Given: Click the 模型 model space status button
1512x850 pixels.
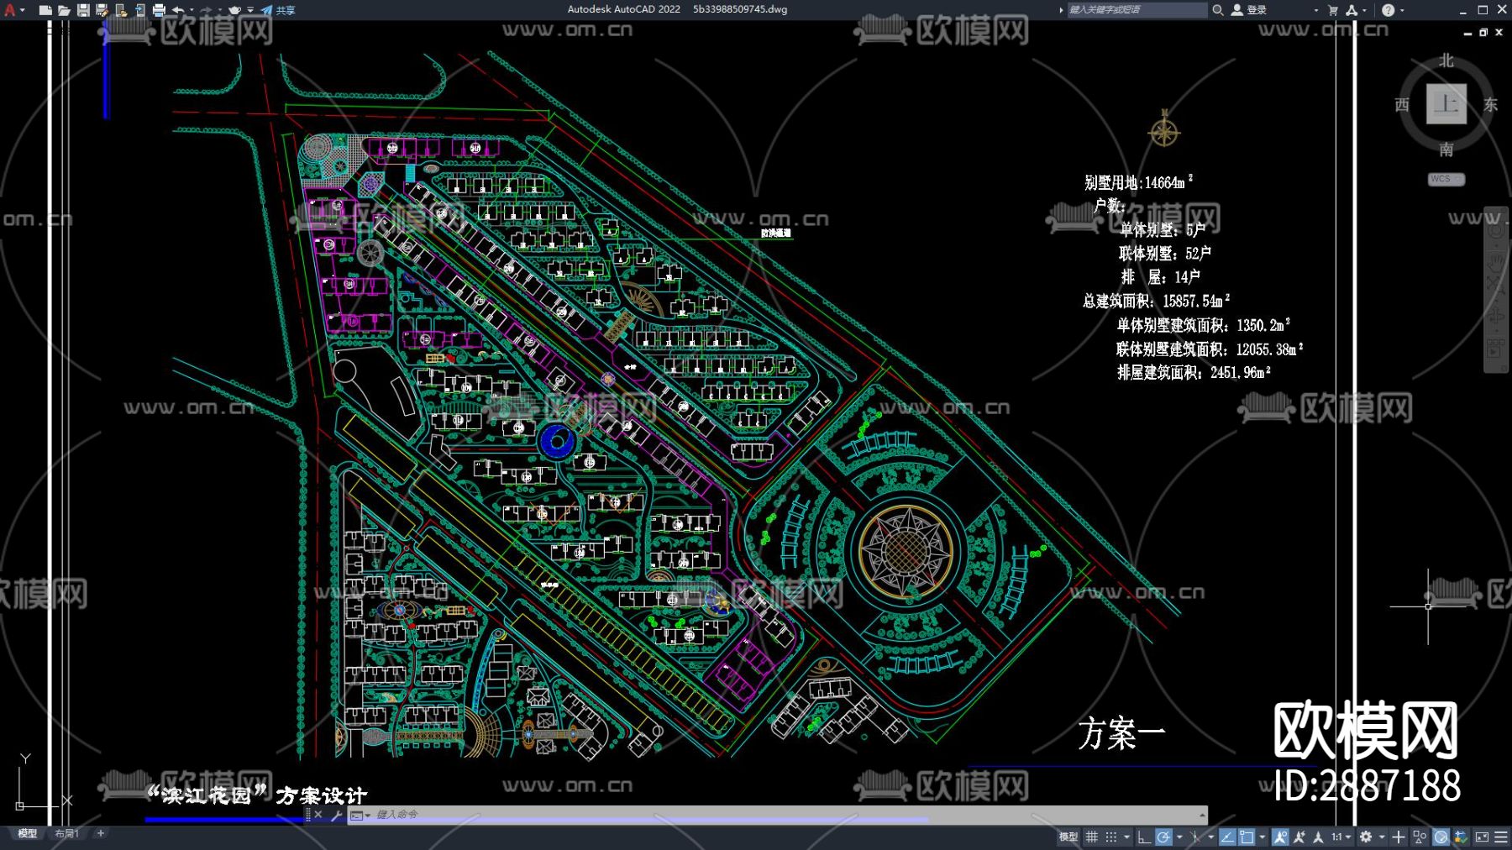Looking at the screenshot, I should click(1068, 837).
